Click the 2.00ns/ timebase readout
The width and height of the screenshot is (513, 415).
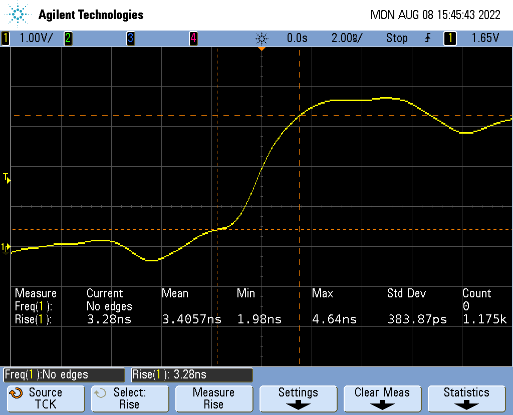[347, 38]
